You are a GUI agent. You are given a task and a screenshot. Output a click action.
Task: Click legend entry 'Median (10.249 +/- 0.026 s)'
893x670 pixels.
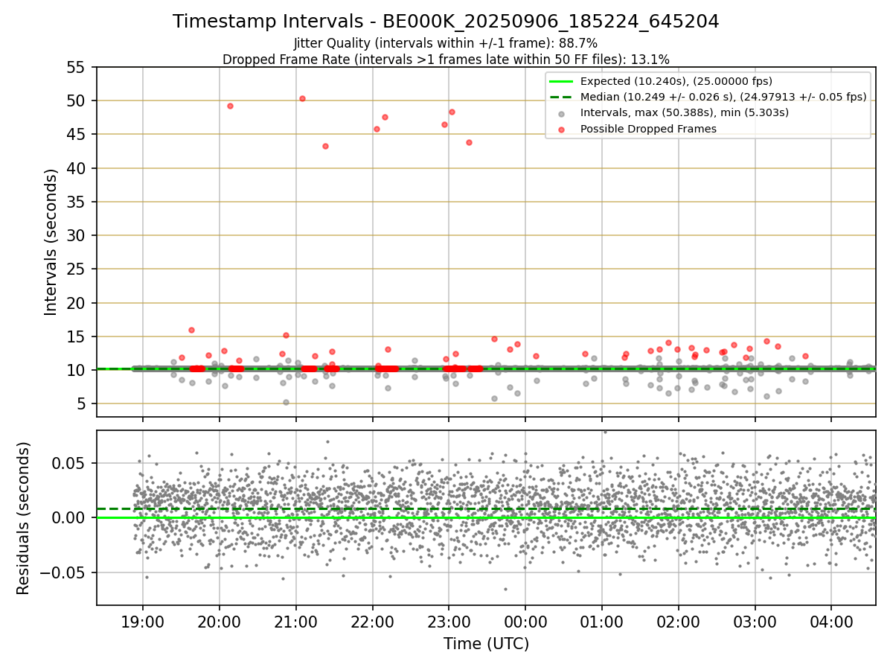coord(723,97)
